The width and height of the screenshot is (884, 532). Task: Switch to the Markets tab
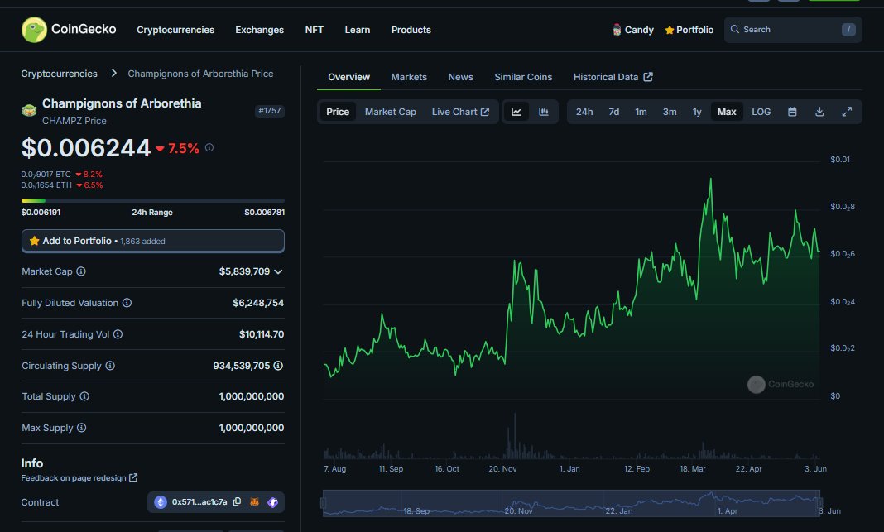pyautogui.click(x=409, y=76)
